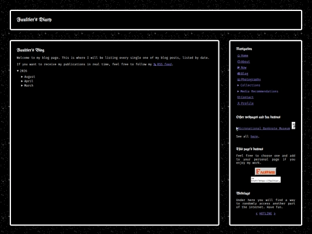Expand the March posts list
The height and width of the screenshot is (234, 312).
click(27, 86)
